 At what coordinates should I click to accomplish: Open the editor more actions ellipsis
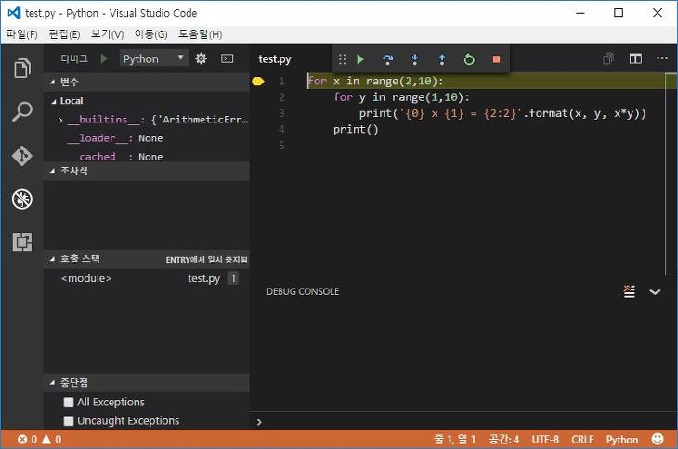pos(662,58)
